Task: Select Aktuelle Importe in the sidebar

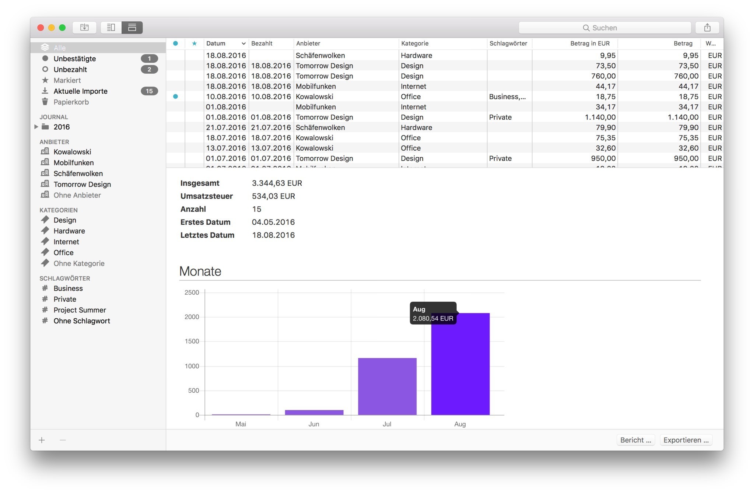Action: click(80, 91)
